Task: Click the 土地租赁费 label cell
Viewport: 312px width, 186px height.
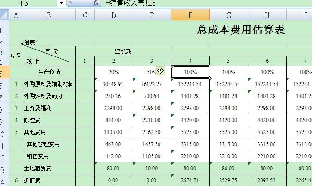Action: pos(49,168)
